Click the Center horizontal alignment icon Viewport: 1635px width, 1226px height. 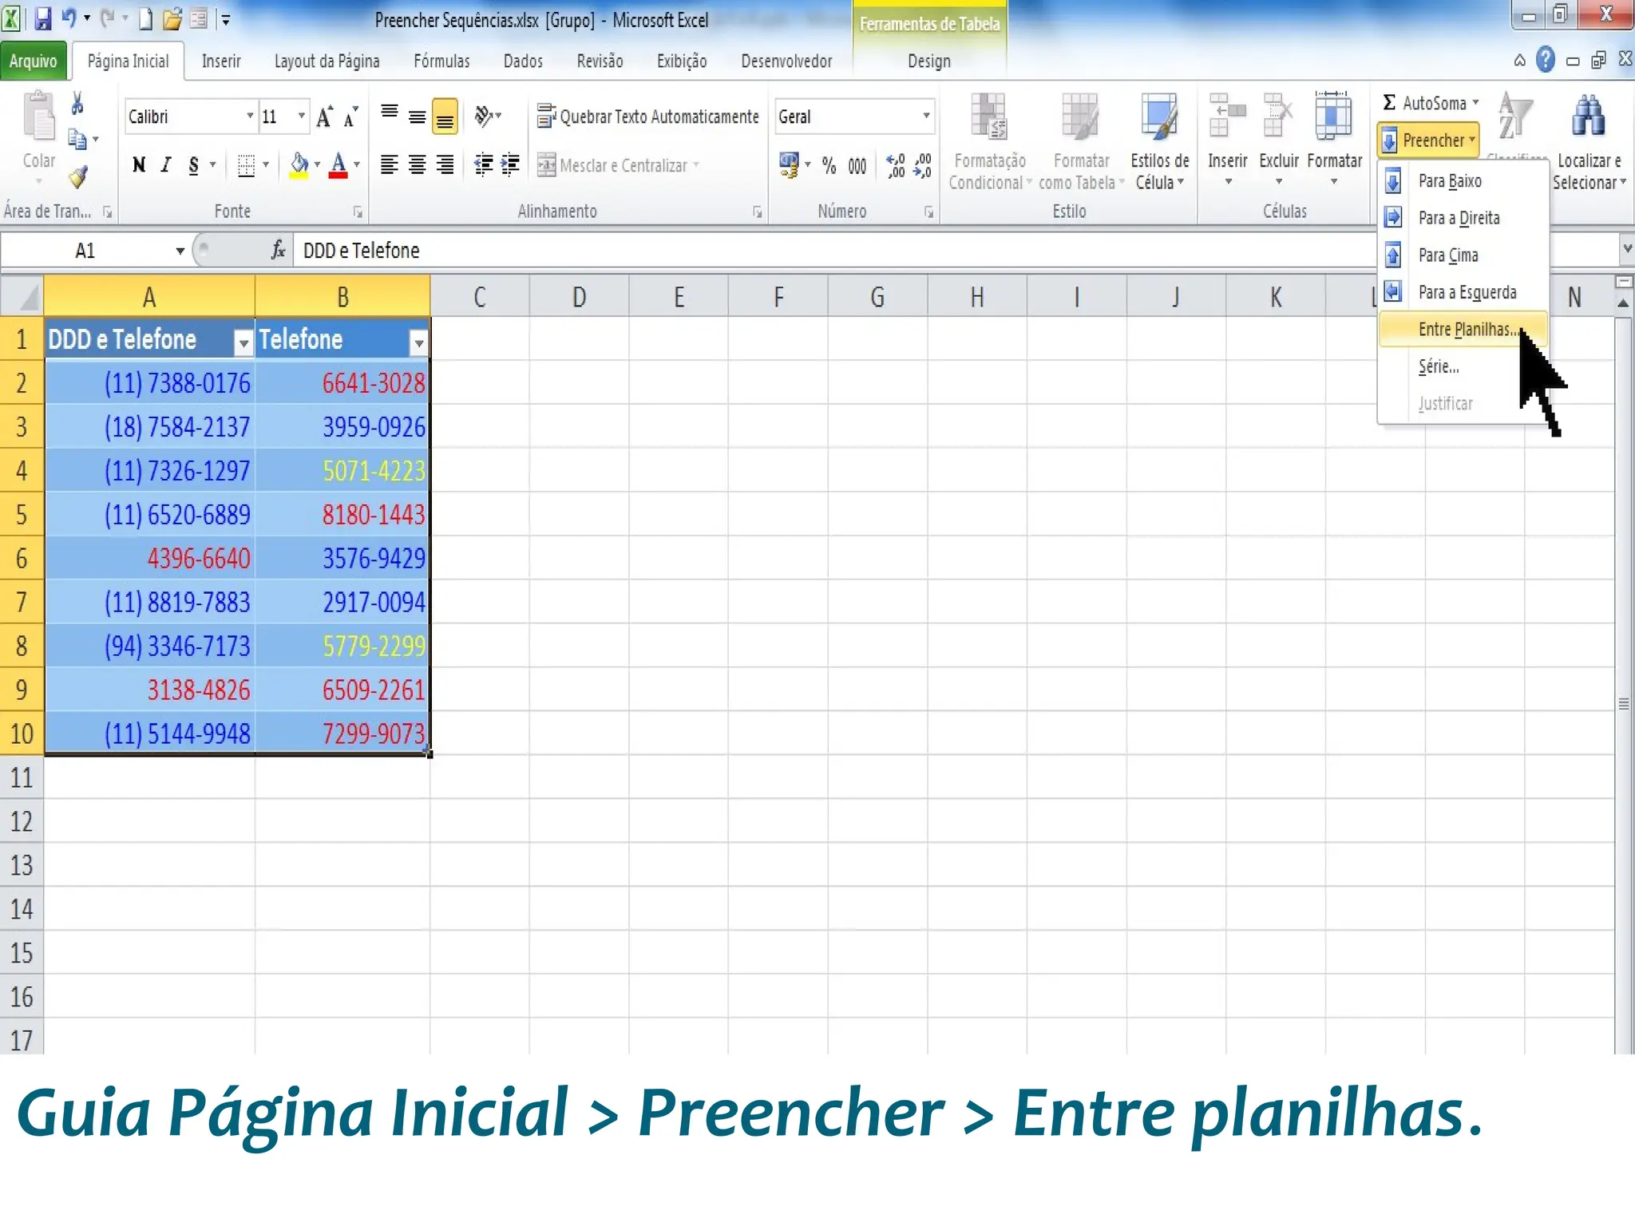(x=417, y=165)
